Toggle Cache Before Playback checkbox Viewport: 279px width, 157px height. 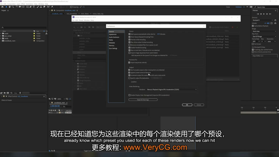253,26
